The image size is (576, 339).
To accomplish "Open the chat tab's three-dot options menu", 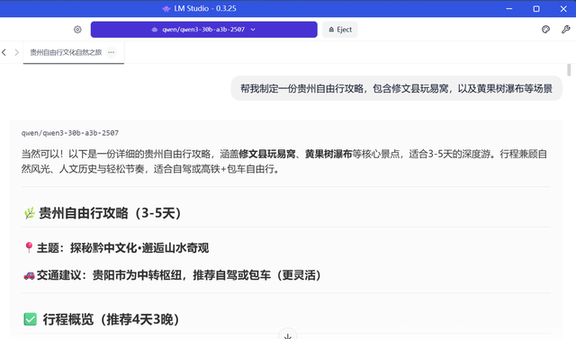I will [x=111, y=52].
